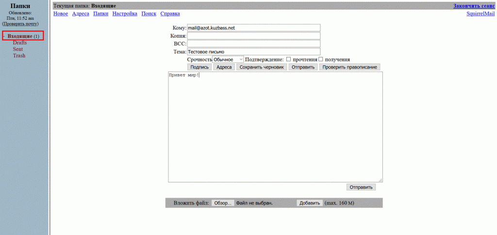
Task: Click the 'Текущая папка: Входящие' text
Action: pyautogui.click(x=84, y=6)
